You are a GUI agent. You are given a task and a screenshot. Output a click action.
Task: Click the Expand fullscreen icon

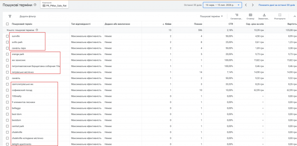pos(280,15)
